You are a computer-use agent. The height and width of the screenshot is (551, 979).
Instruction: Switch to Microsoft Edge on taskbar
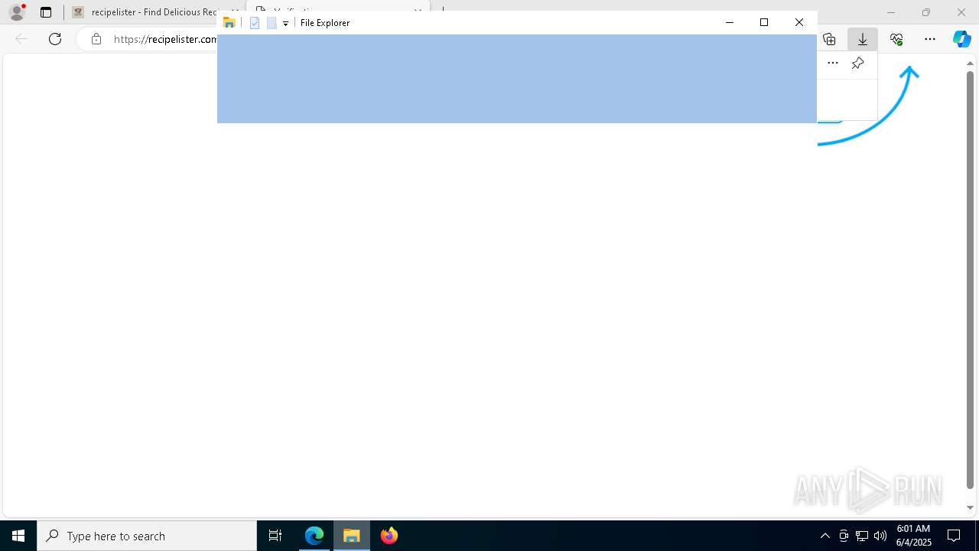coord(314,536)
